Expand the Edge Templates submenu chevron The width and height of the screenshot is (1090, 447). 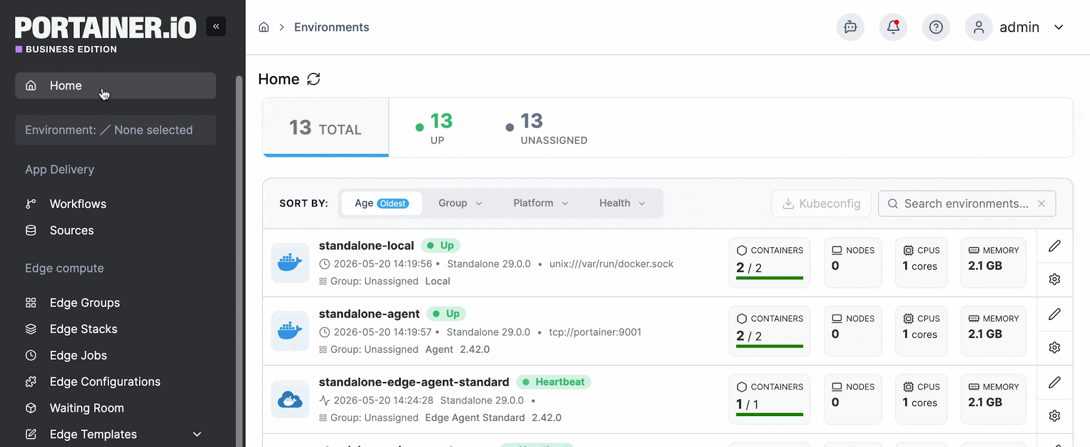[197, 434]
